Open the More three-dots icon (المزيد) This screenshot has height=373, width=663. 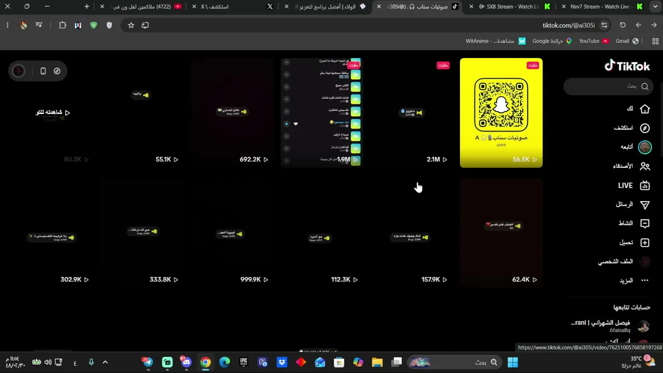tap(645, 280)
